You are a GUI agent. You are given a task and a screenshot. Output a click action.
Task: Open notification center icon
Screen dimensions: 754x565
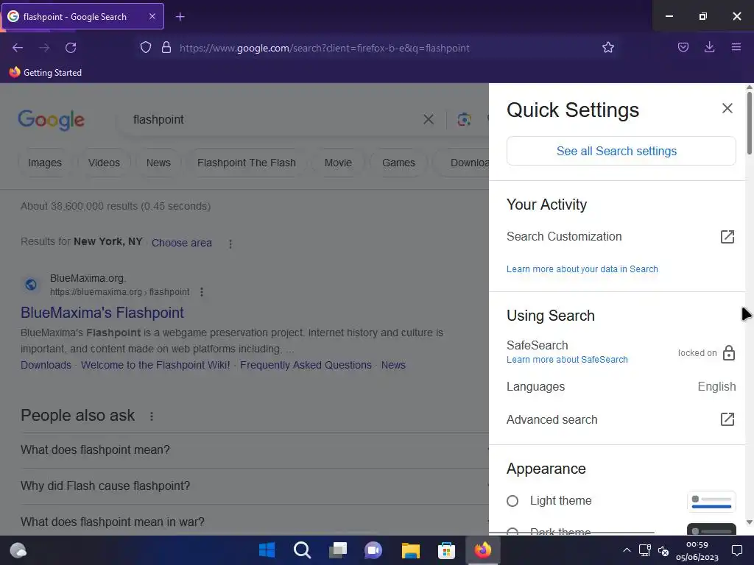click(x=736, y=550)
